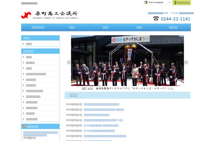
Task: Click the slide caption starting with H27.4.25
Action: click(x=128, y=88)
